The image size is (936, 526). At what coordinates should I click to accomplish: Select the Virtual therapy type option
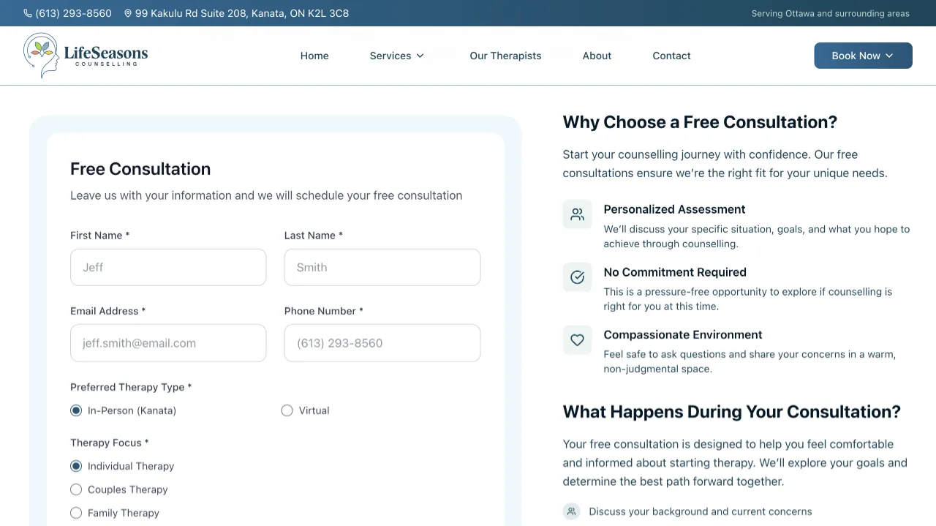[287, 410]
